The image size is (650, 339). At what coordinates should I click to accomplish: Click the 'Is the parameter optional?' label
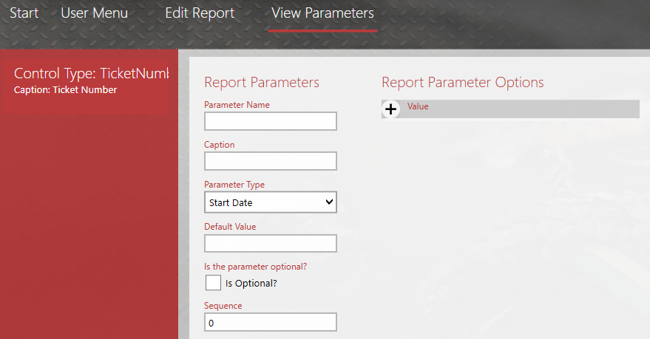(255, 267)
